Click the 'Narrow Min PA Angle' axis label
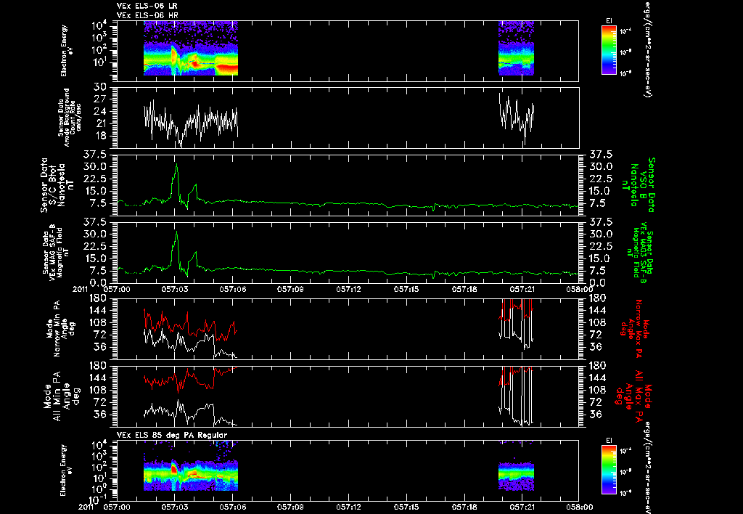 (x=59, y=328)
